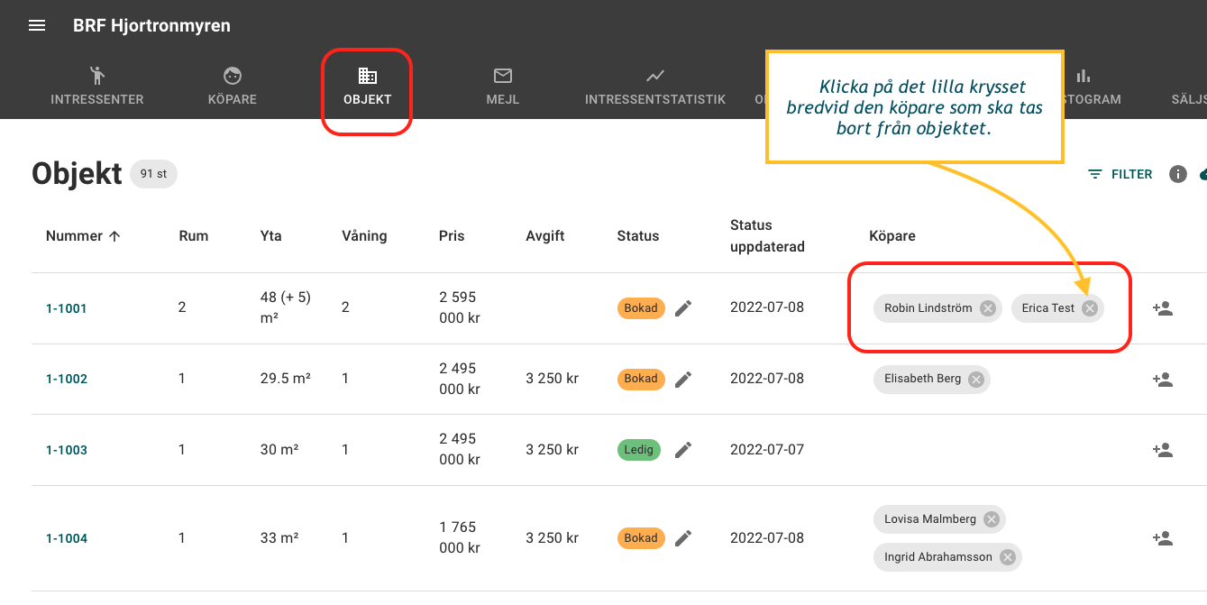Open object 1-1004 link
The width and height of the screenshot is (1207, 605).
pos(67,538)
